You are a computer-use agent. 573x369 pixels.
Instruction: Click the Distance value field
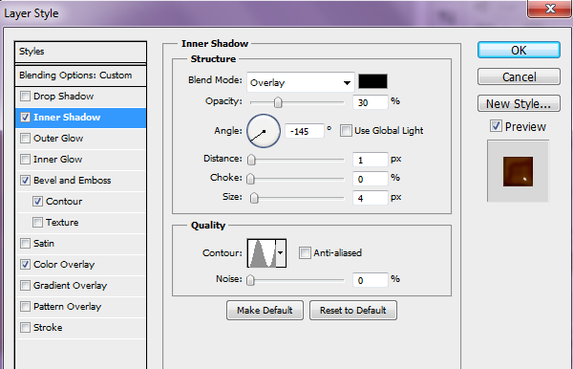tap(371, 160)
